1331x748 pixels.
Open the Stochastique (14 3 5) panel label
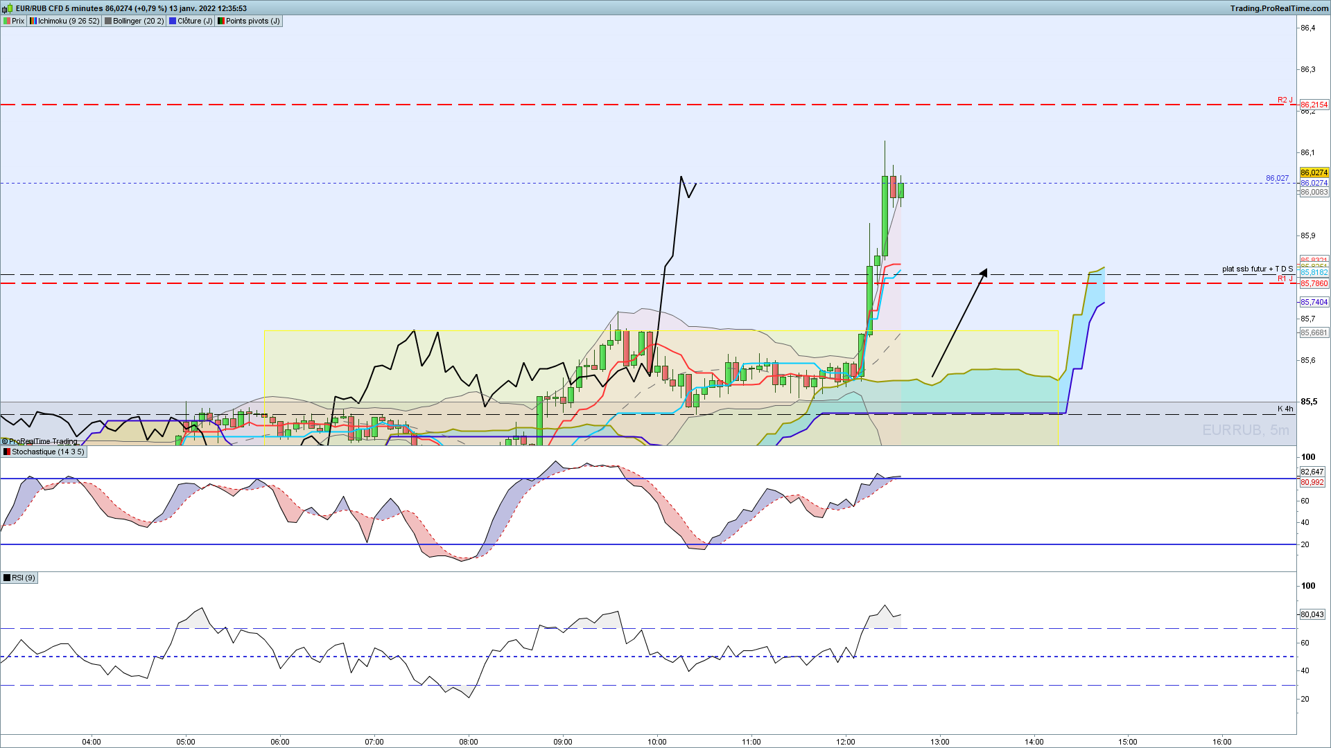coord(44,452)
